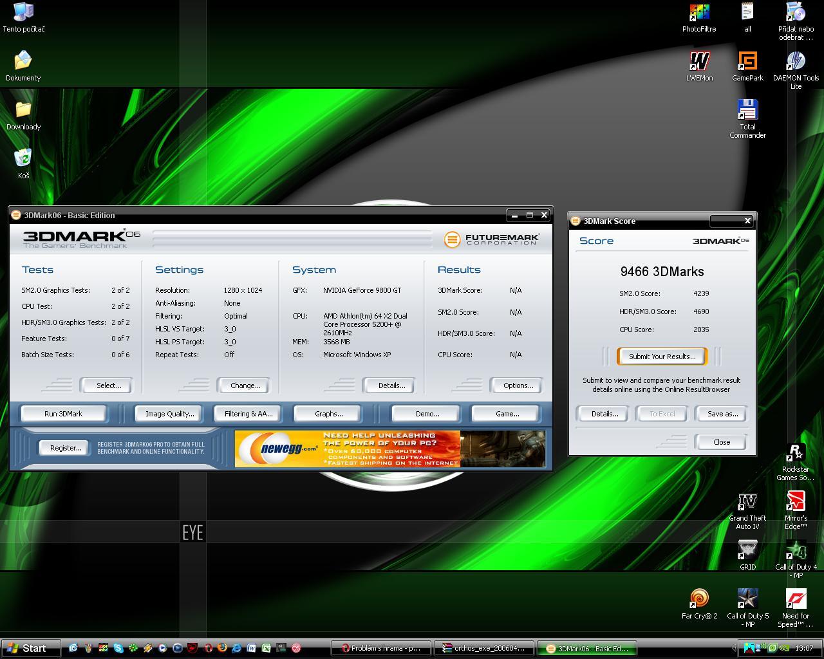Close the 3DMark Score dialog
Viewport: 824px width, 659px height.
click(721, 442)
